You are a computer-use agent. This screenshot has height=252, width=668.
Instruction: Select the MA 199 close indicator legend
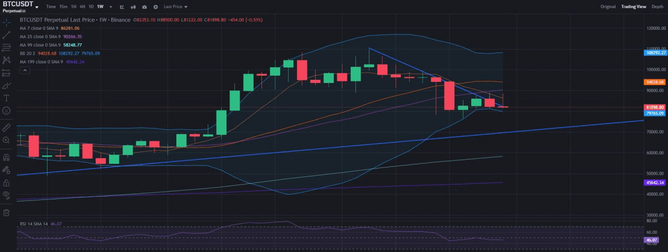pos(52,62)
